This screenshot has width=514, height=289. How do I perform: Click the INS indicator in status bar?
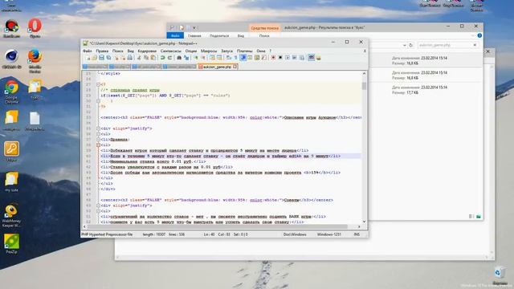point(357,234)
